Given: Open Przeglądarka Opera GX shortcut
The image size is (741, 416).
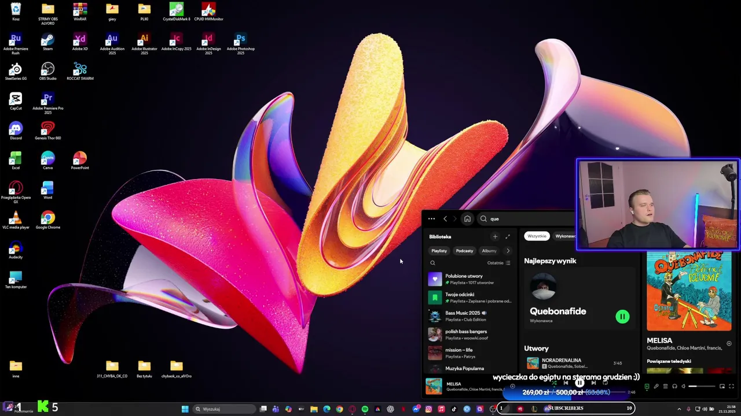Looking at the screenshot, I should coord(16,192).
